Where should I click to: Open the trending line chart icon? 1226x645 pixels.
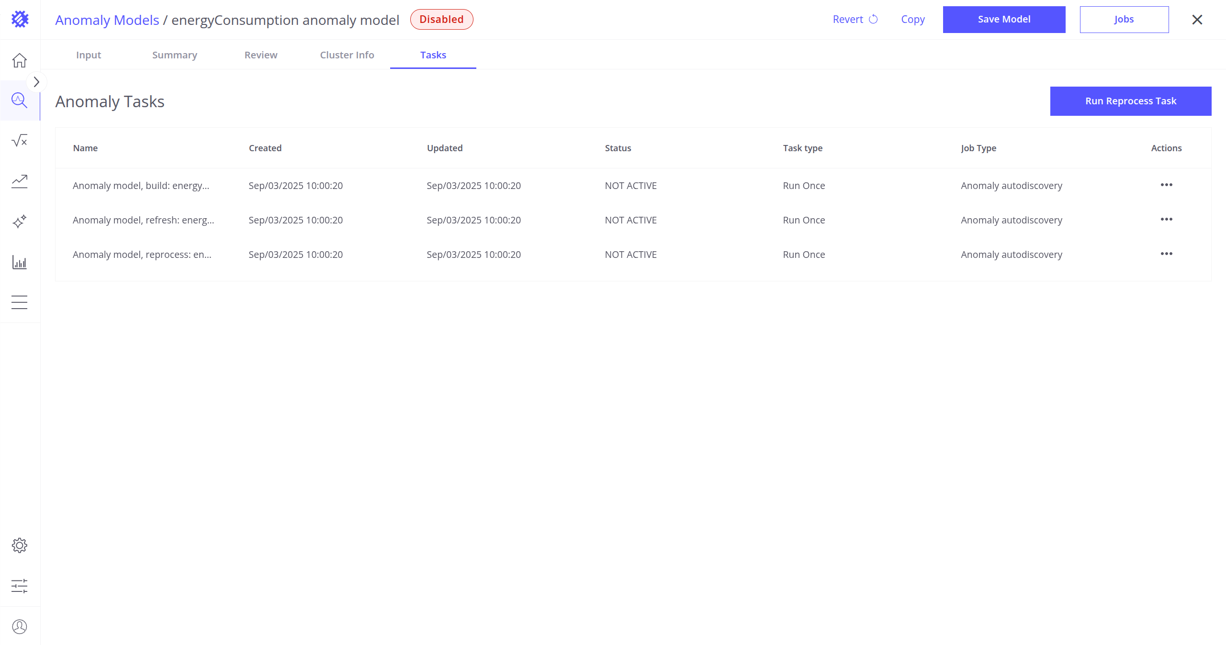coord(20,181)
